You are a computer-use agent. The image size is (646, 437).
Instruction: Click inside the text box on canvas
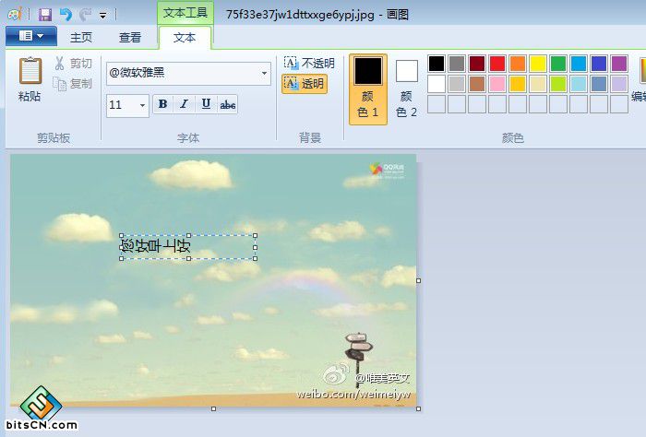pyautogui.click(x=188, y=247)
